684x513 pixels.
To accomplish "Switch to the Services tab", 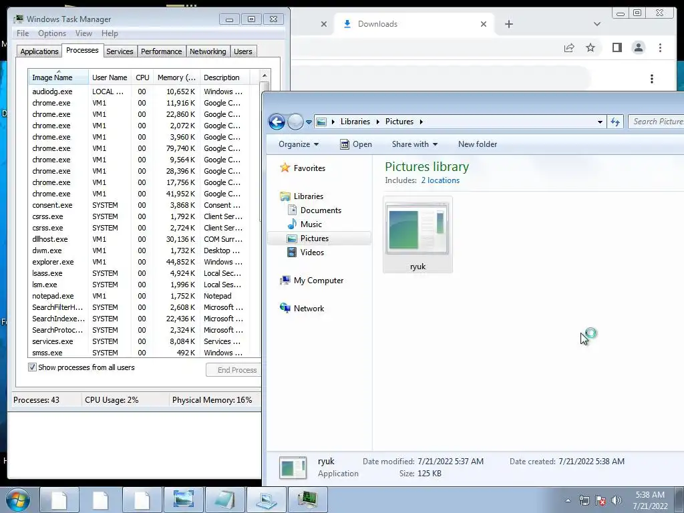I will pos(120,51).
